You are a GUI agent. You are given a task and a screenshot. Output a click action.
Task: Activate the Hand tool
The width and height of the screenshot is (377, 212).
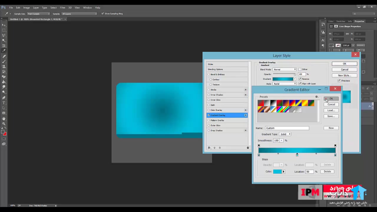[x=4, y=118]
